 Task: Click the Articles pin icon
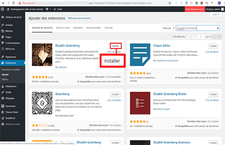[x=3, y=25]
